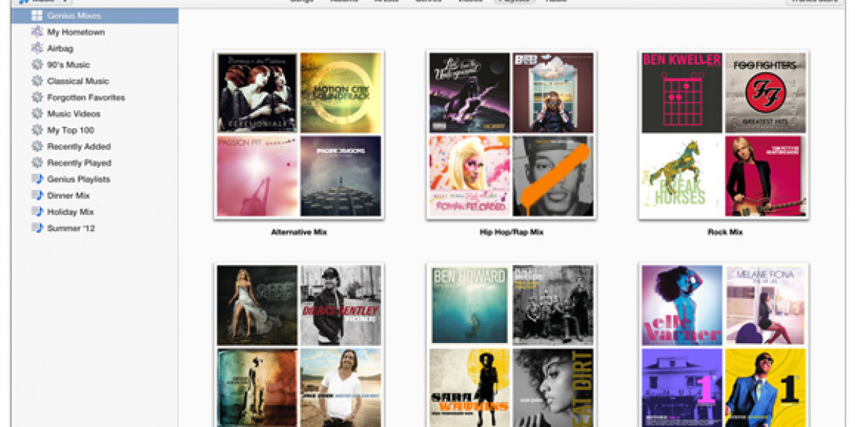Open the Alternative Mix album collage
Image resolution: width=855 pixels, height=427 pixels.
299,135
